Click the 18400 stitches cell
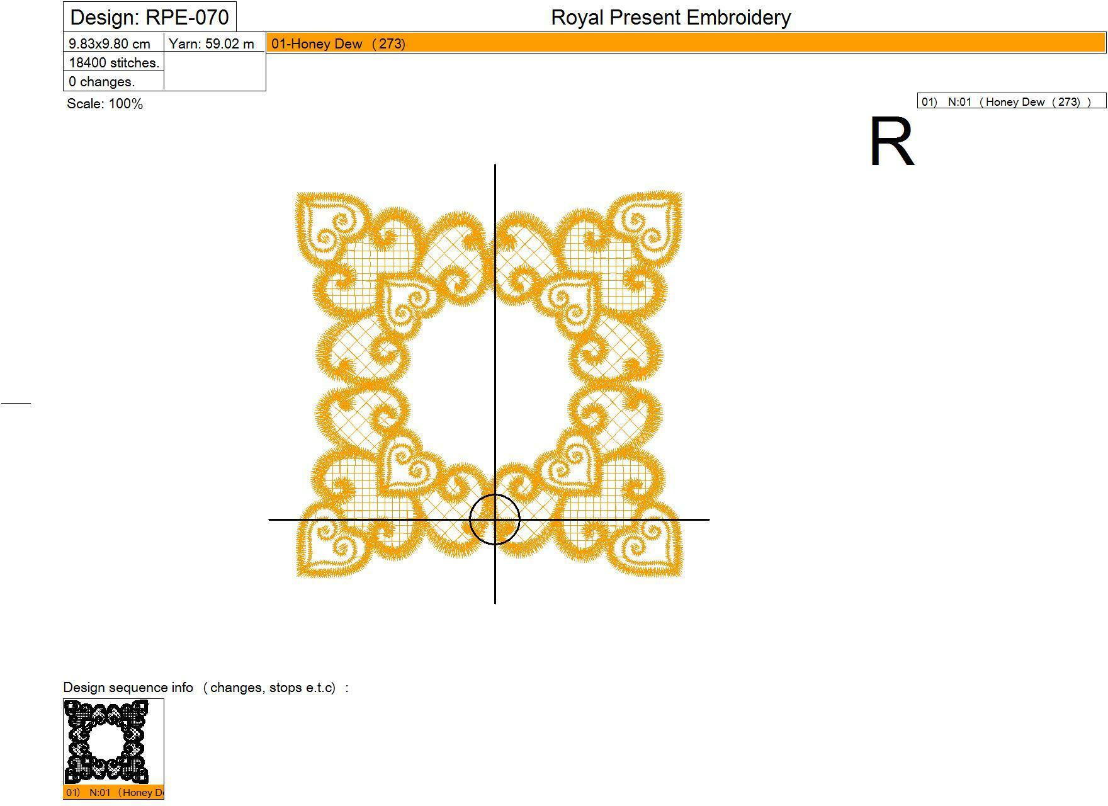This screenshot has height=806, width=1108. click(114, 62)
